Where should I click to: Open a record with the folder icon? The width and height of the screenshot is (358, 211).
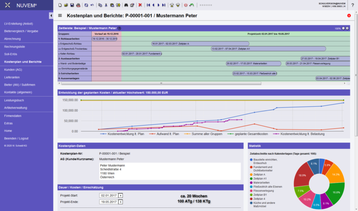(66, 5)
